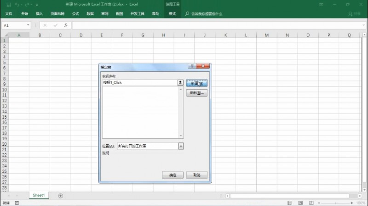The width and height of the screenshot is (368, 206).
Task: Close the 指定宏 dialog
Action: pos(203,66)
